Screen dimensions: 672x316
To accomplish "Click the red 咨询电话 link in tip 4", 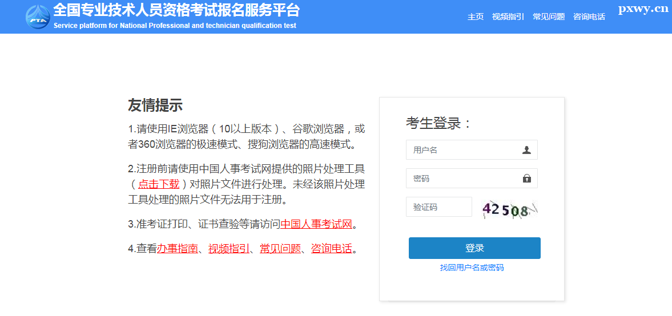I will tap(331, 249).
